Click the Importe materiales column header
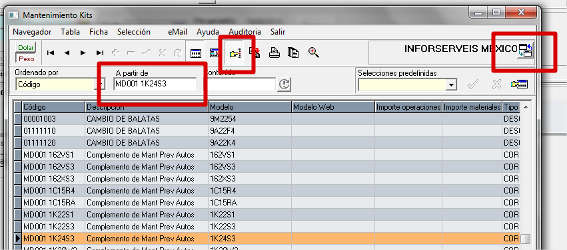Screen dimensions: 567x250 click(x=472, y=107)
